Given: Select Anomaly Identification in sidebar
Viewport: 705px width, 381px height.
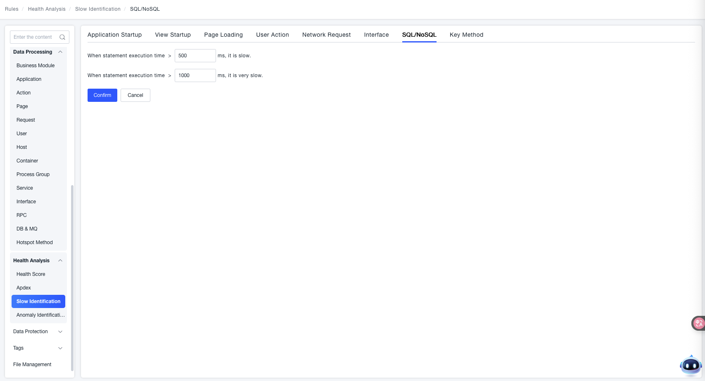Looking at the screenshot, I should tap(40, 315).
